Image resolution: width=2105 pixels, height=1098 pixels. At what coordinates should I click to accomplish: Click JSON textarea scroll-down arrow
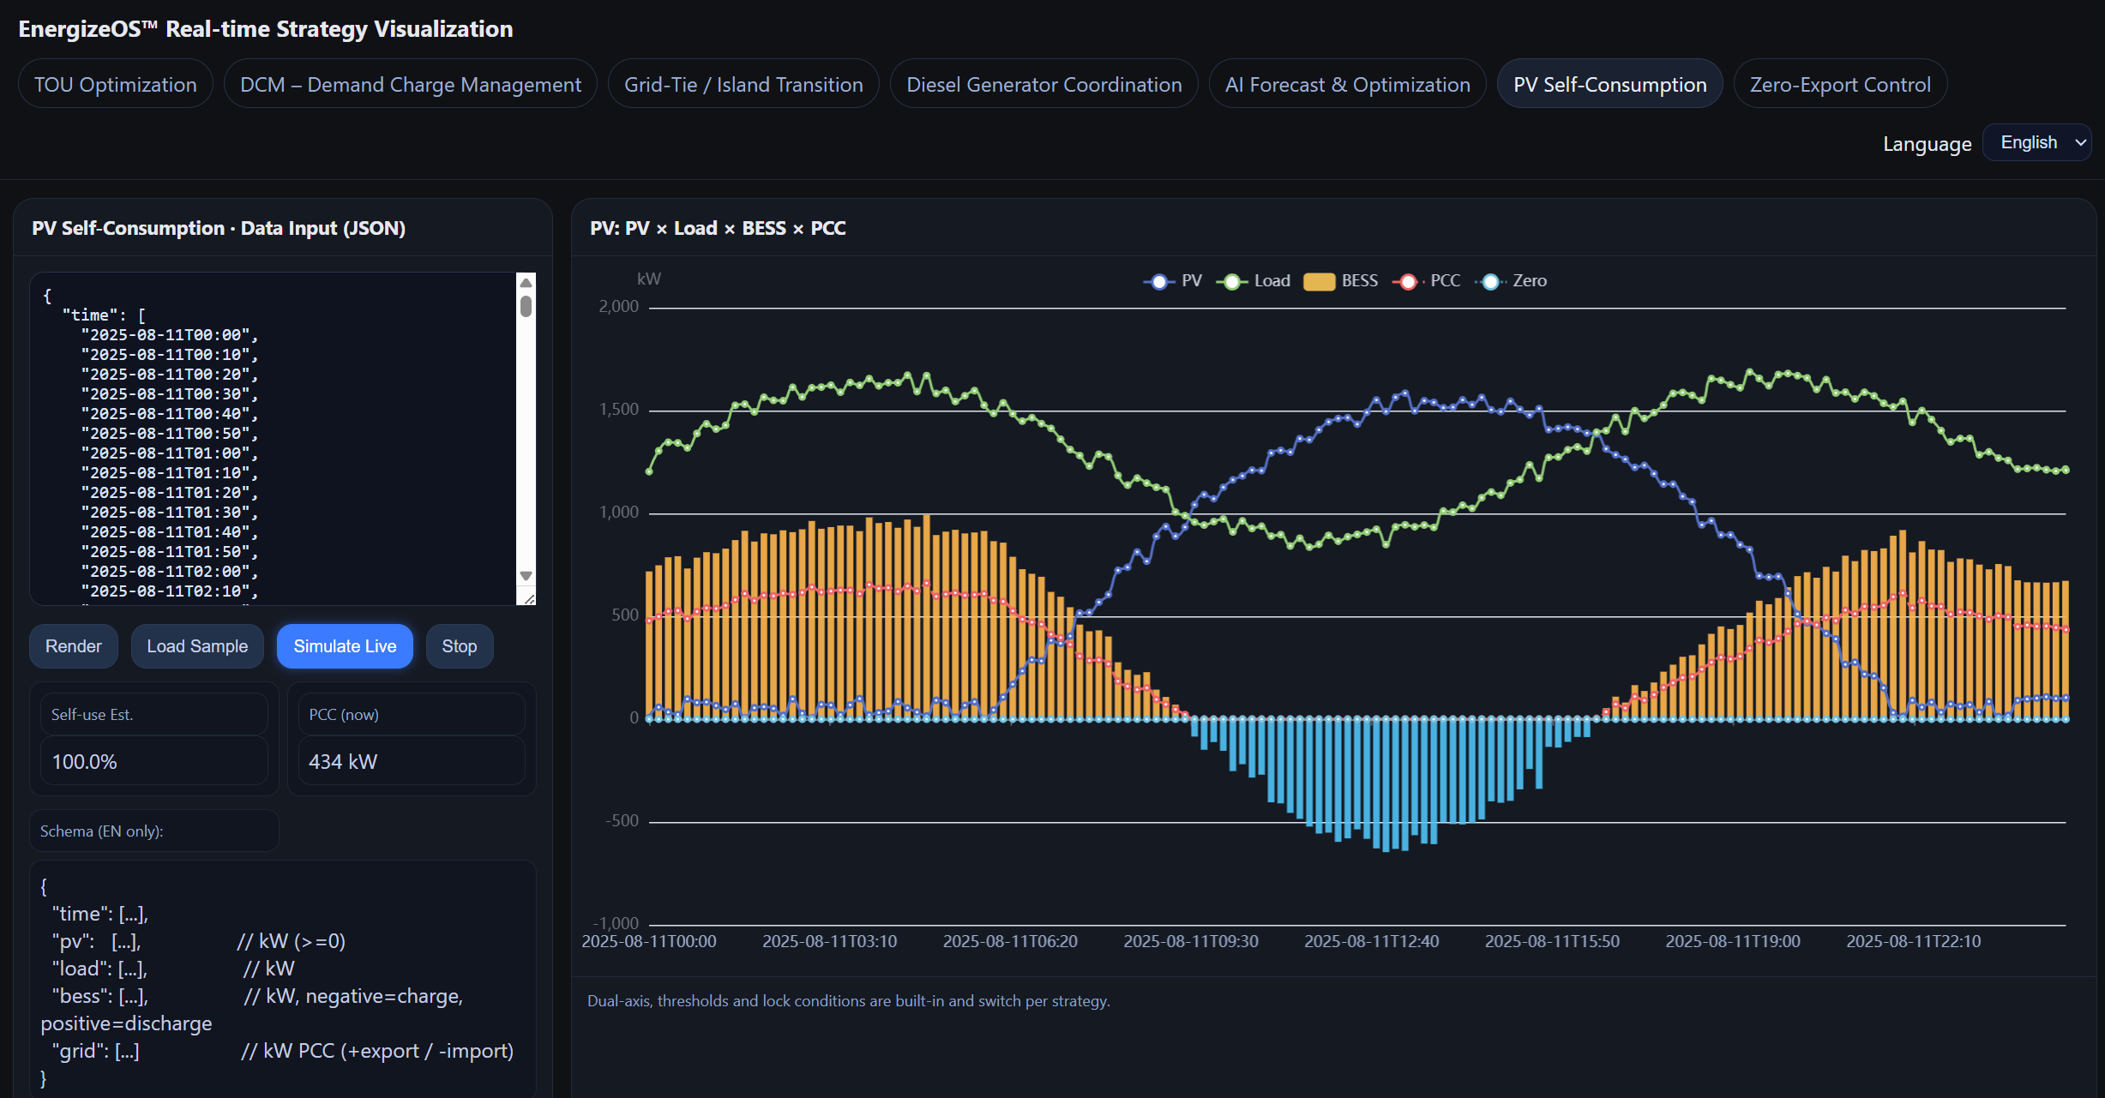(x=526, y=576)
